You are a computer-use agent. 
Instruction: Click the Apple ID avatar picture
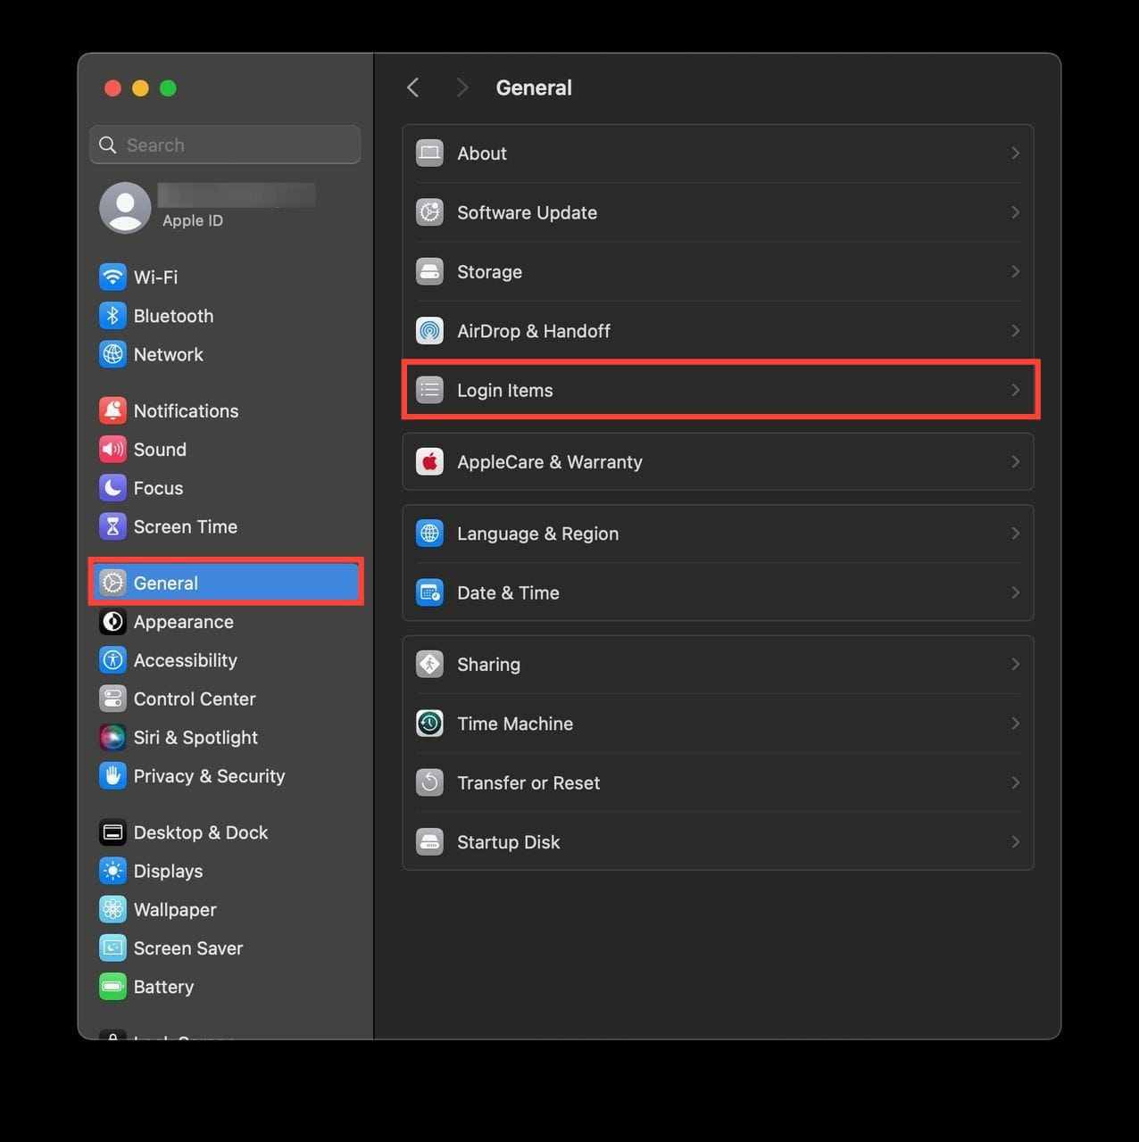pyautogui.click(x=125, y=208)
